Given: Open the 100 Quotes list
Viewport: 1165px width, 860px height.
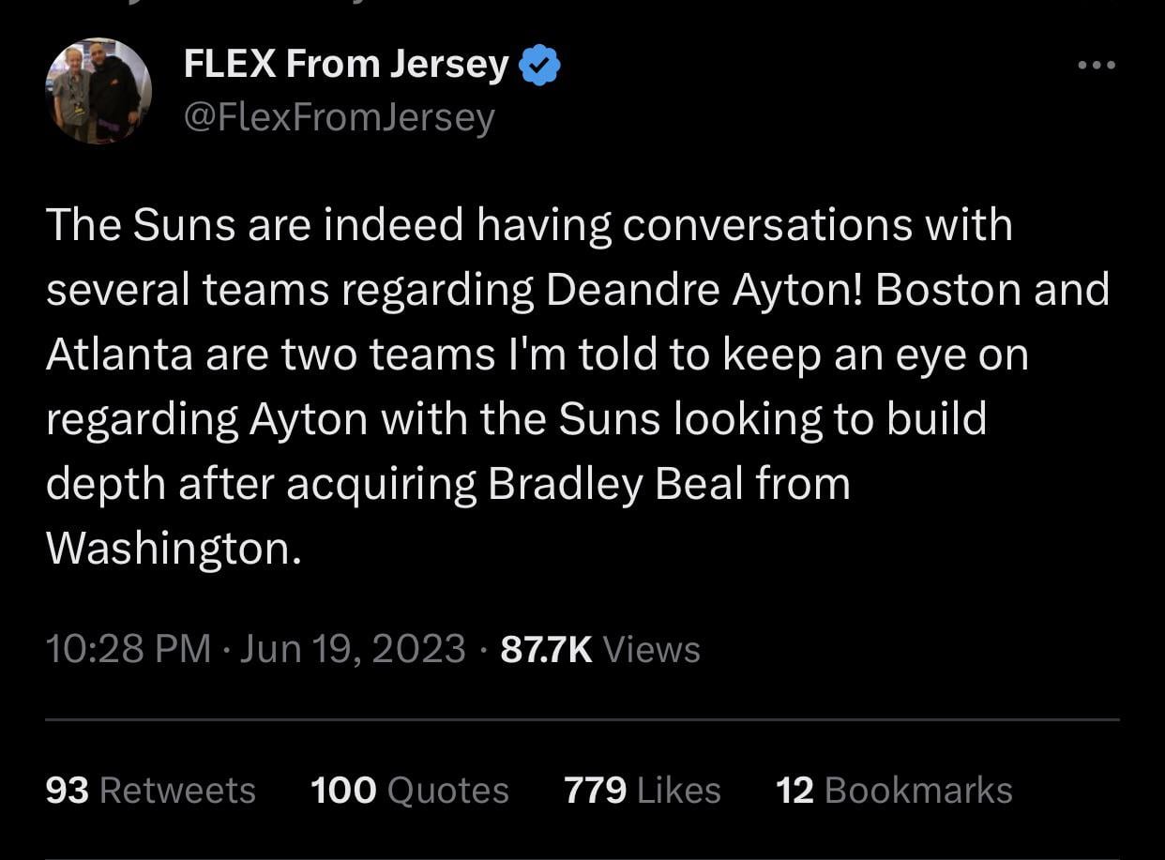Looking at the screenshot, I should click(x=409, y=790).
